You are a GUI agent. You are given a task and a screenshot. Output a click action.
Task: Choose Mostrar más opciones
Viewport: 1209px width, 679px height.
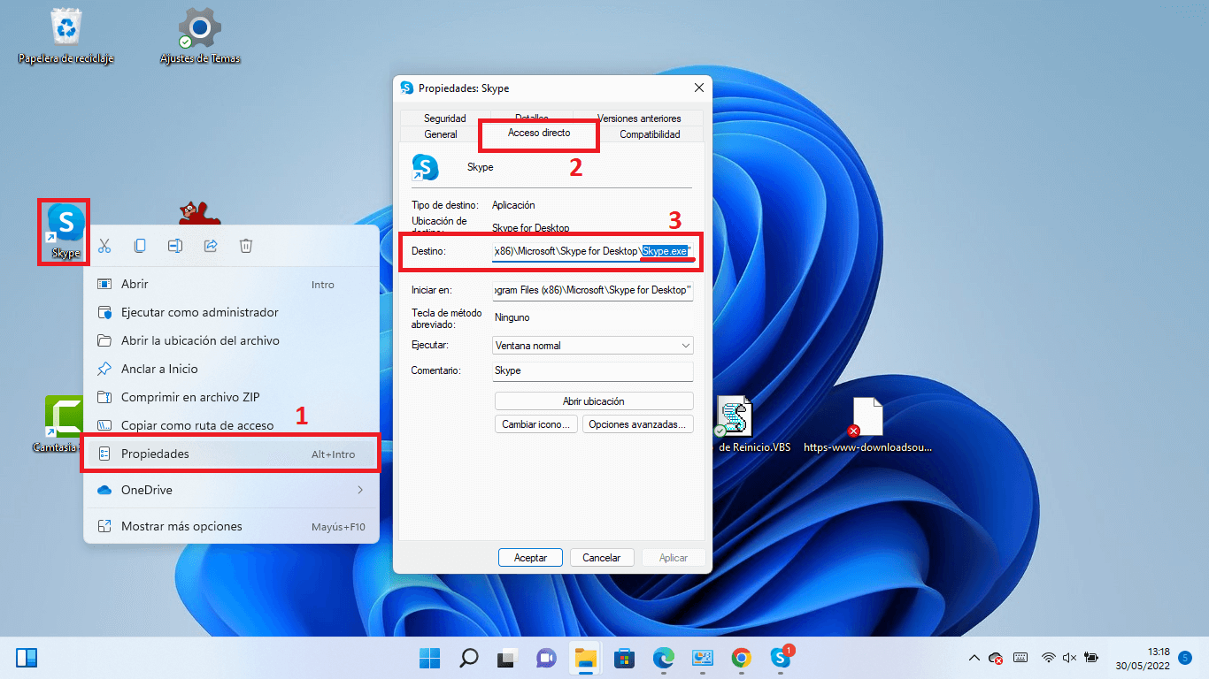coord(231,526)
